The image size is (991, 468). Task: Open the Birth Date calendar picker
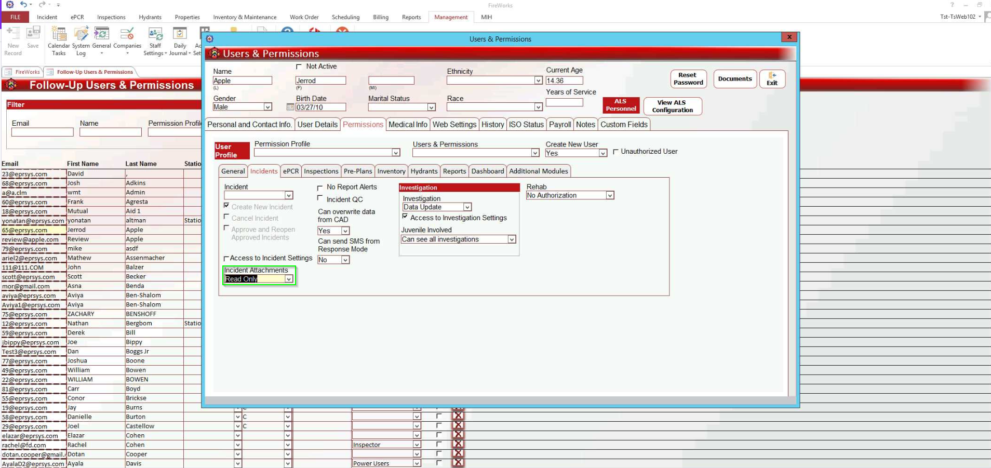click(290, 107)
